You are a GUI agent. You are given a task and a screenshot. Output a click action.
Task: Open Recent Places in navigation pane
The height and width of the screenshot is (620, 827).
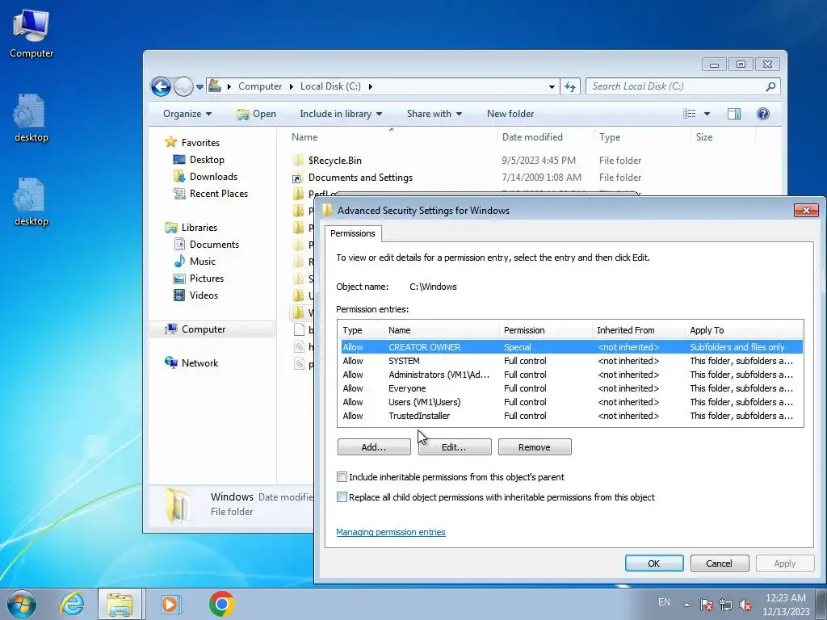pyautogui.click(x=211, y=194)
